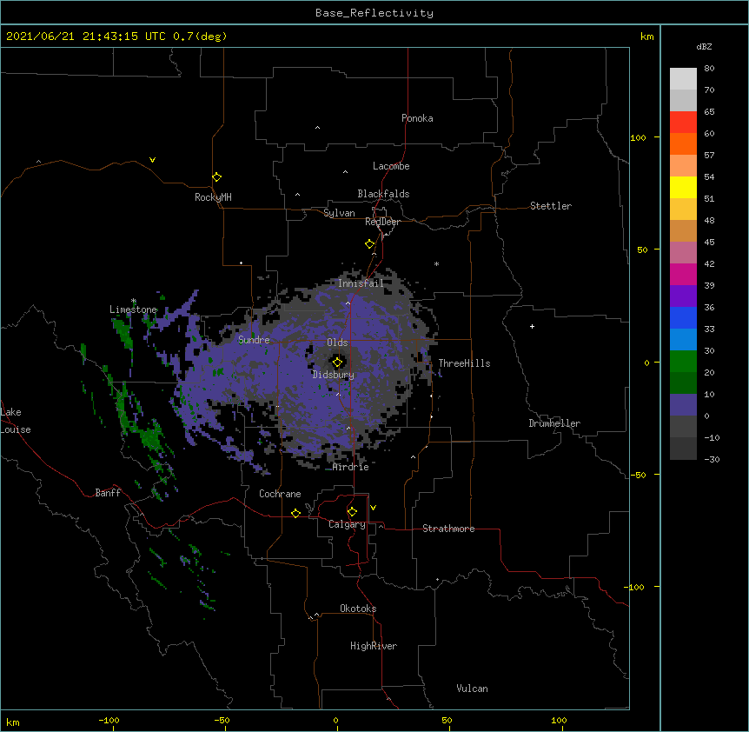Click the ThreeHills town label
The height and width of the screenshot is (732, 749).
(x=464, y=363)
